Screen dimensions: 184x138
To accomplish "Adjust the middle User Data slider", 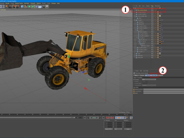I will [x=164, y=91].
